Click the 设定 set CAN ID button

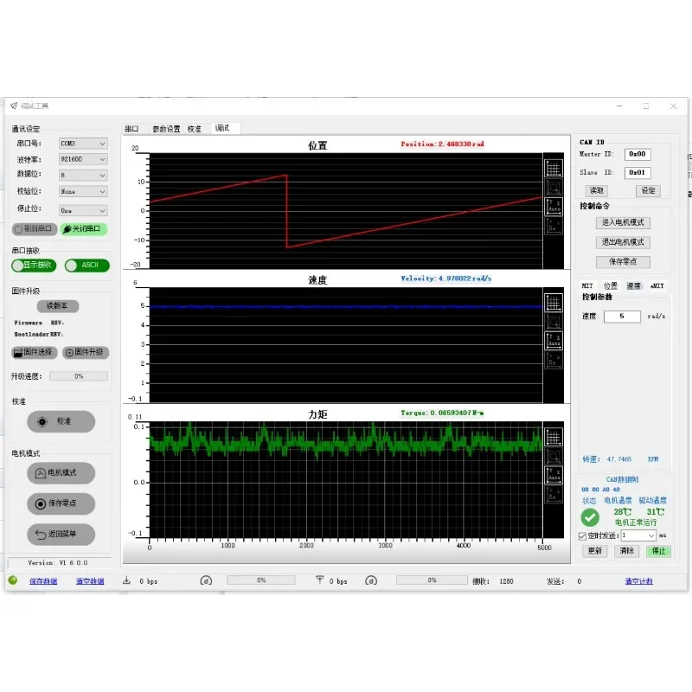click(648, 190)
